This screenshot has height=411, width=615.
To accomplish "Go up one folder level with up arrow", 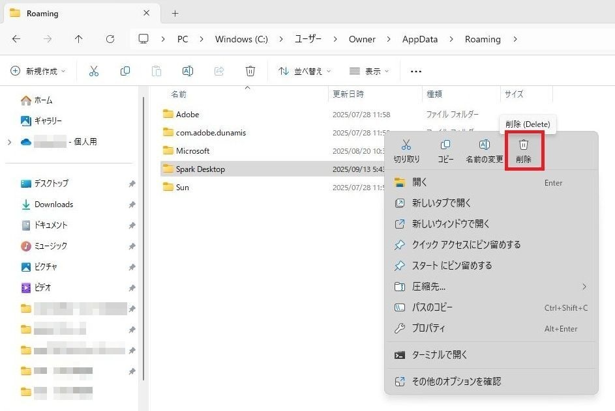I will 79,39.
